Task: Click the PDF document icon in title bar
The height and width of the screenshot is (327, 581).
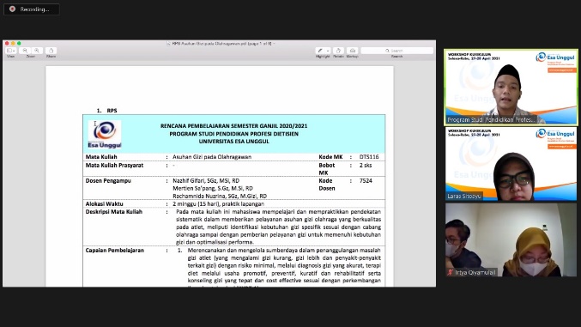Action: click(168, 44)
